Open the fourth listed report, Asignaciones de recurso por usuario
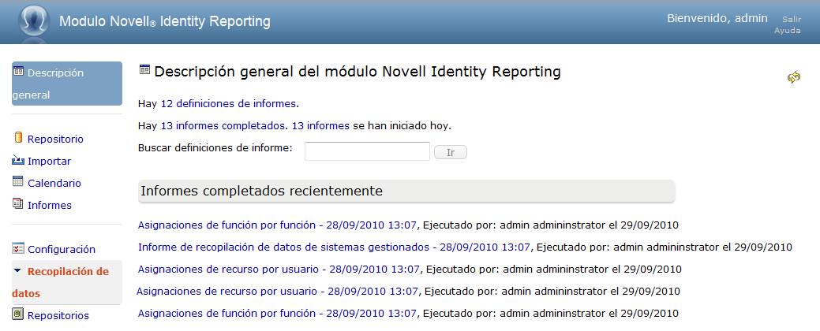The image size is (820, 331). click(x=277, y=291)
